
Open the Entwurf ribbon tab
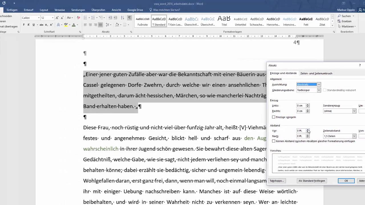pyautogui.click(x=29, y=10)
